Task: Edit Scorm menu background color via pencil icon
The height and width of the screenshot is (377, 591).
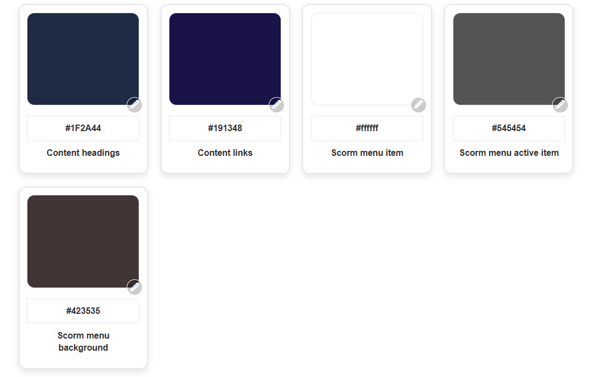Action: point(134,287)
